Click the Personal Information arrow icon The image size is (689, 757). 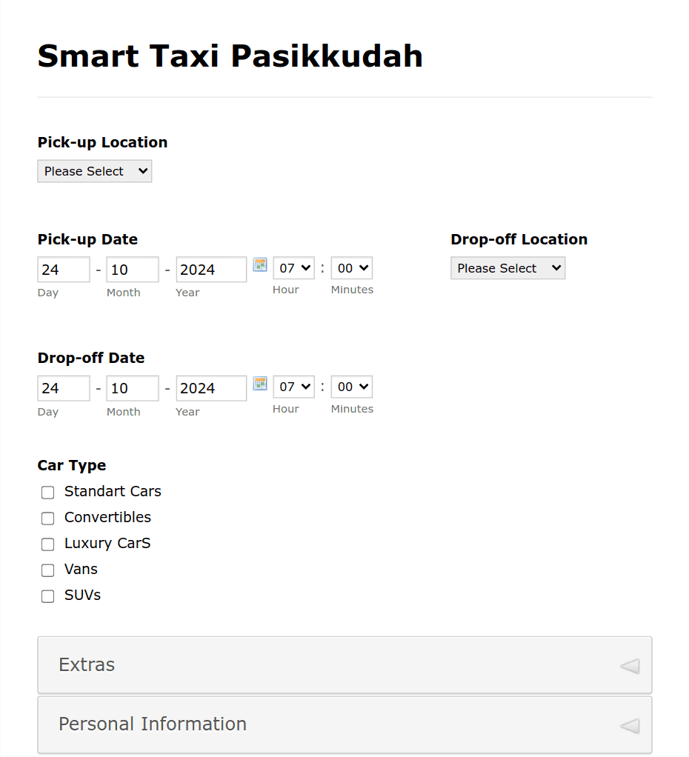(630, 726)
